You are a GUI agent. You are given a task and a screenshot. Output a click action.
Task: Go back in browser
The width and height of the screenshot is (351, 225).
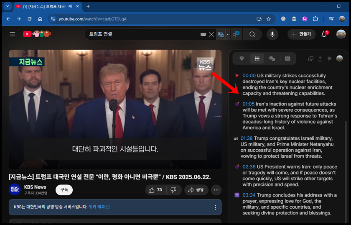pos(8,19)
